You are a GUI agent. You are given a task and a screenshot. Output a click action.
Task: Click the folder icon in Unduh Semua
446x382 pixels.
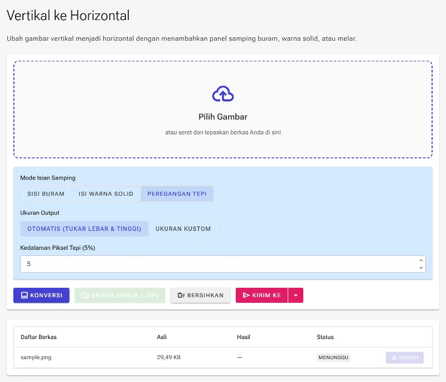point(85,296)
